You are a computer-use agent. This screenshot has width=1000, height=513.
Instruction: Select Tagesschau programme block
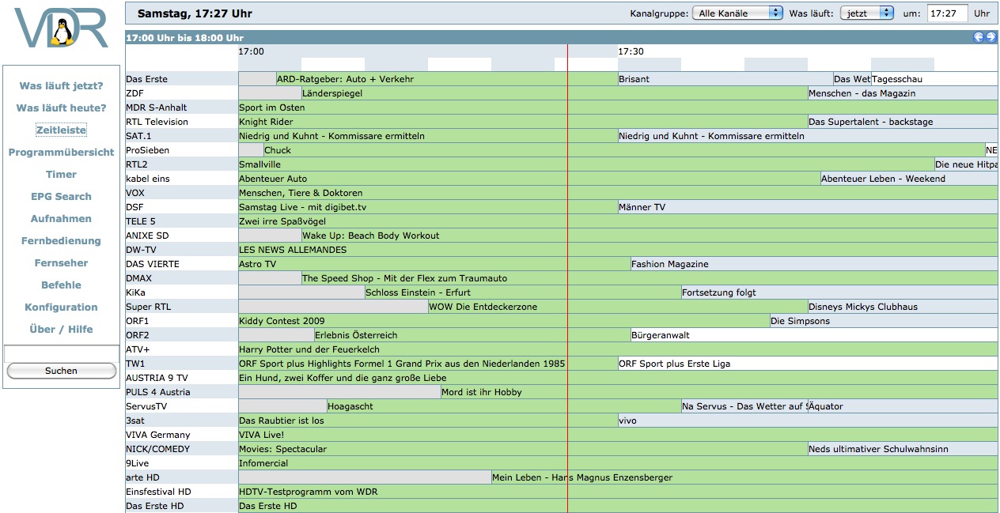(934, 79)
